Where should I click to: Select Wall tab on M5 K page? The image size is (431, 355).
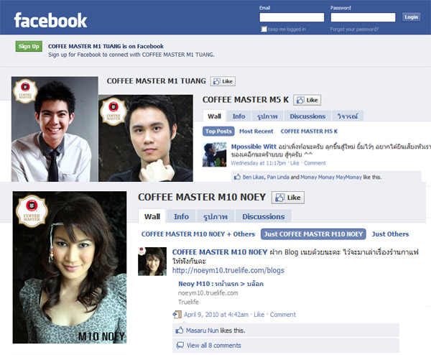tap(214, 116)
